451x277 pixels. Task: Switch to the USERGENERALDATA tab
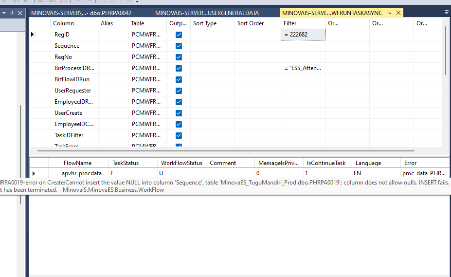click(207, 13)
